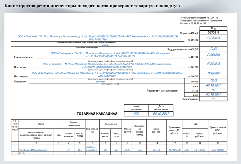Click the packaging cell 'навалом в коробке'
The width and height of the screenshot is (241, 164).
click(x=91, y=148)
